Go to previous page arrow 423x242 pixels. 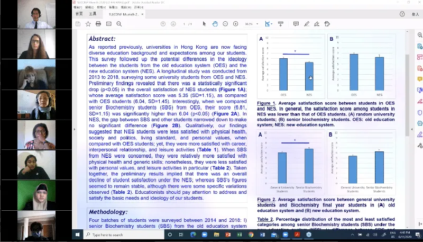161,24
